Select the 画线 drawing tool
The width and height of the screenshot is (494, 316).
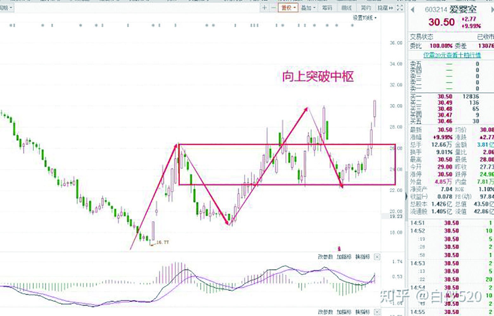[347, 8]
